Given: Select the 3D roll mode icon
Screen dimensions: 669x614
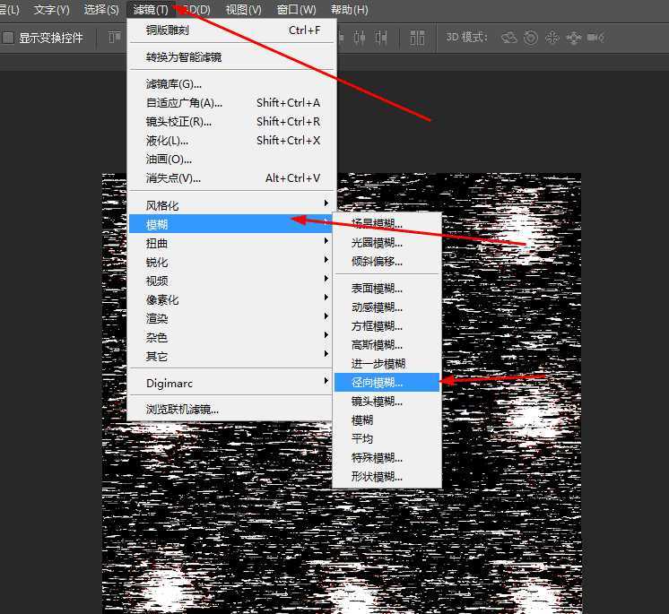Looking at the screenshot, I should click(531, 38).
